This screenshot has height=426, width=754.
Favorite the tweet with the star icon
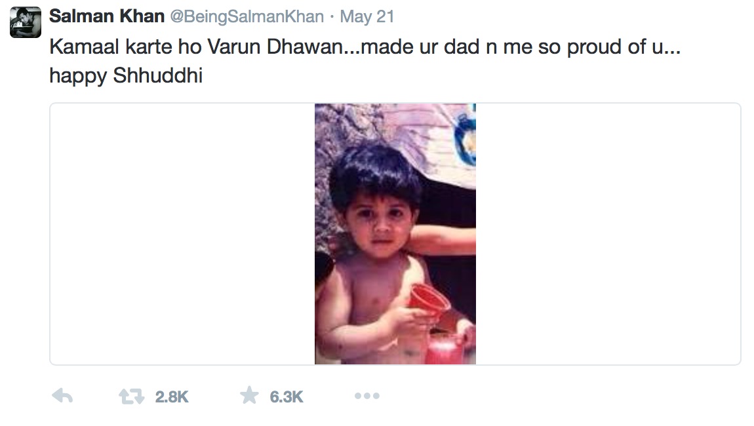249,395
